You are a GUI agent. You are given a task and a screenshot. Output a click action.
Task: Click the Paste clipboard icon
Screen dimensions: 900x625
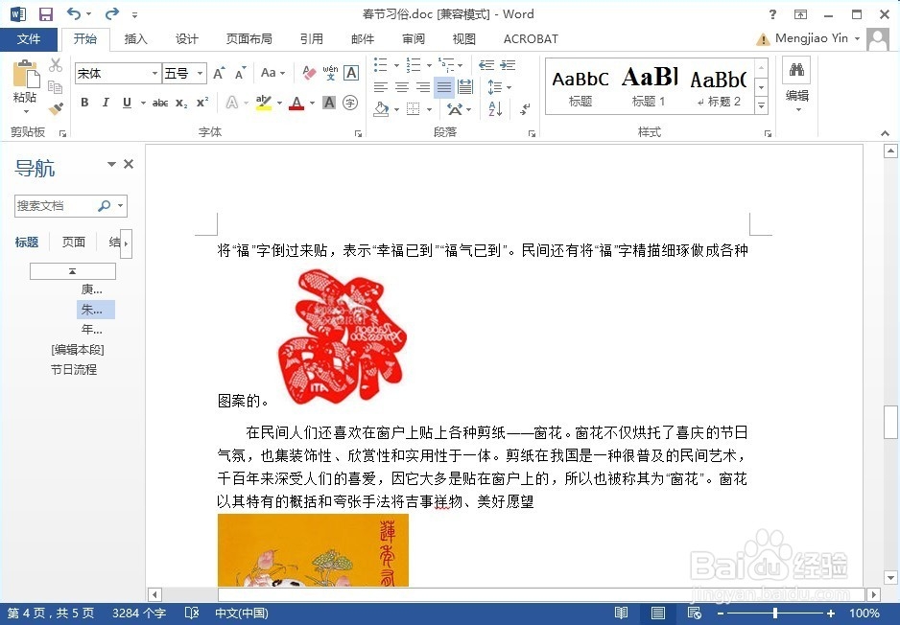pos(25,75)
